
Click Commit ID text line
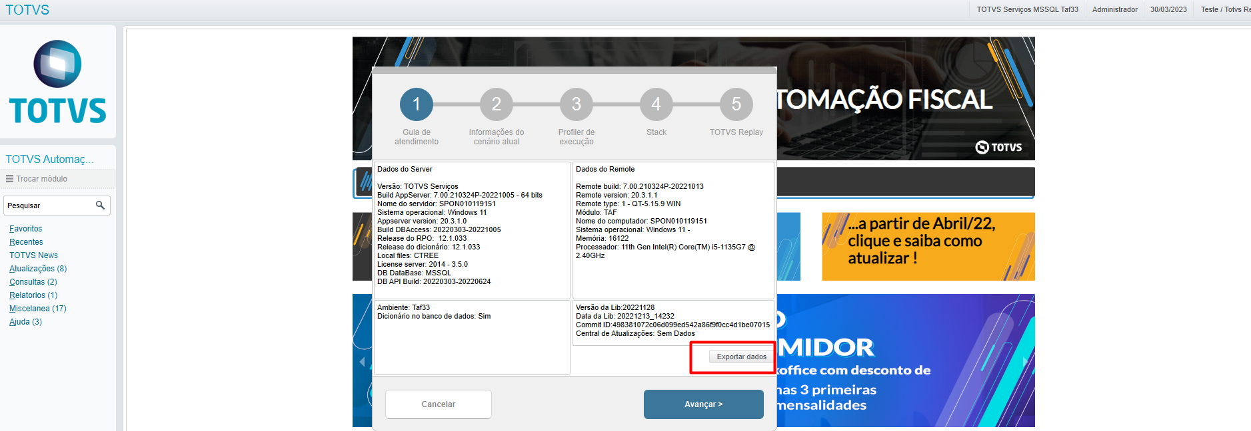tap(672, 325)
